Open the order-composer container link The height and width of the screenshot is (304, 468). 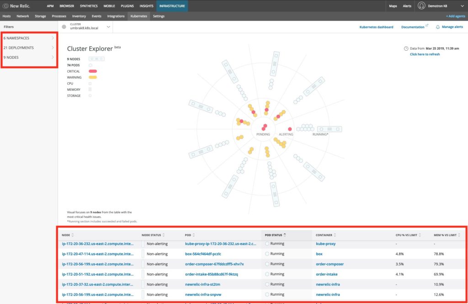point(330,264)
